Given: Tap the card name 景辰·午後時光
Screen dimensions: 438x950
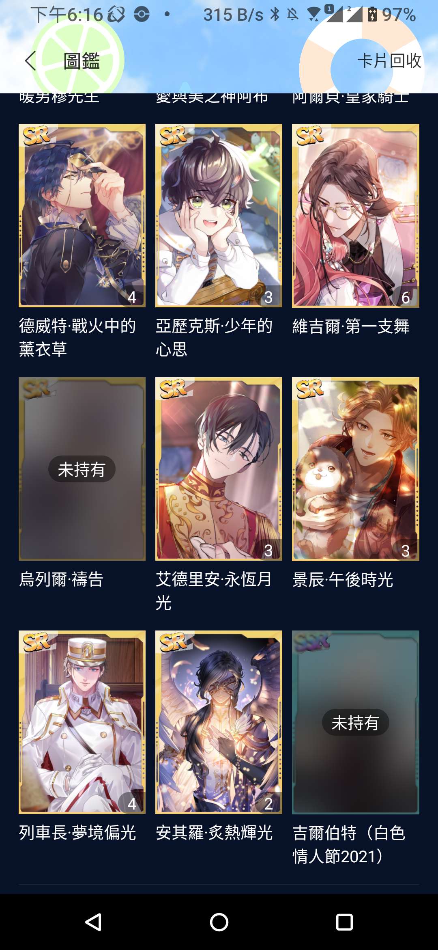Looking at the screenshot, I should pyautogui.click(x=343, y=579).
